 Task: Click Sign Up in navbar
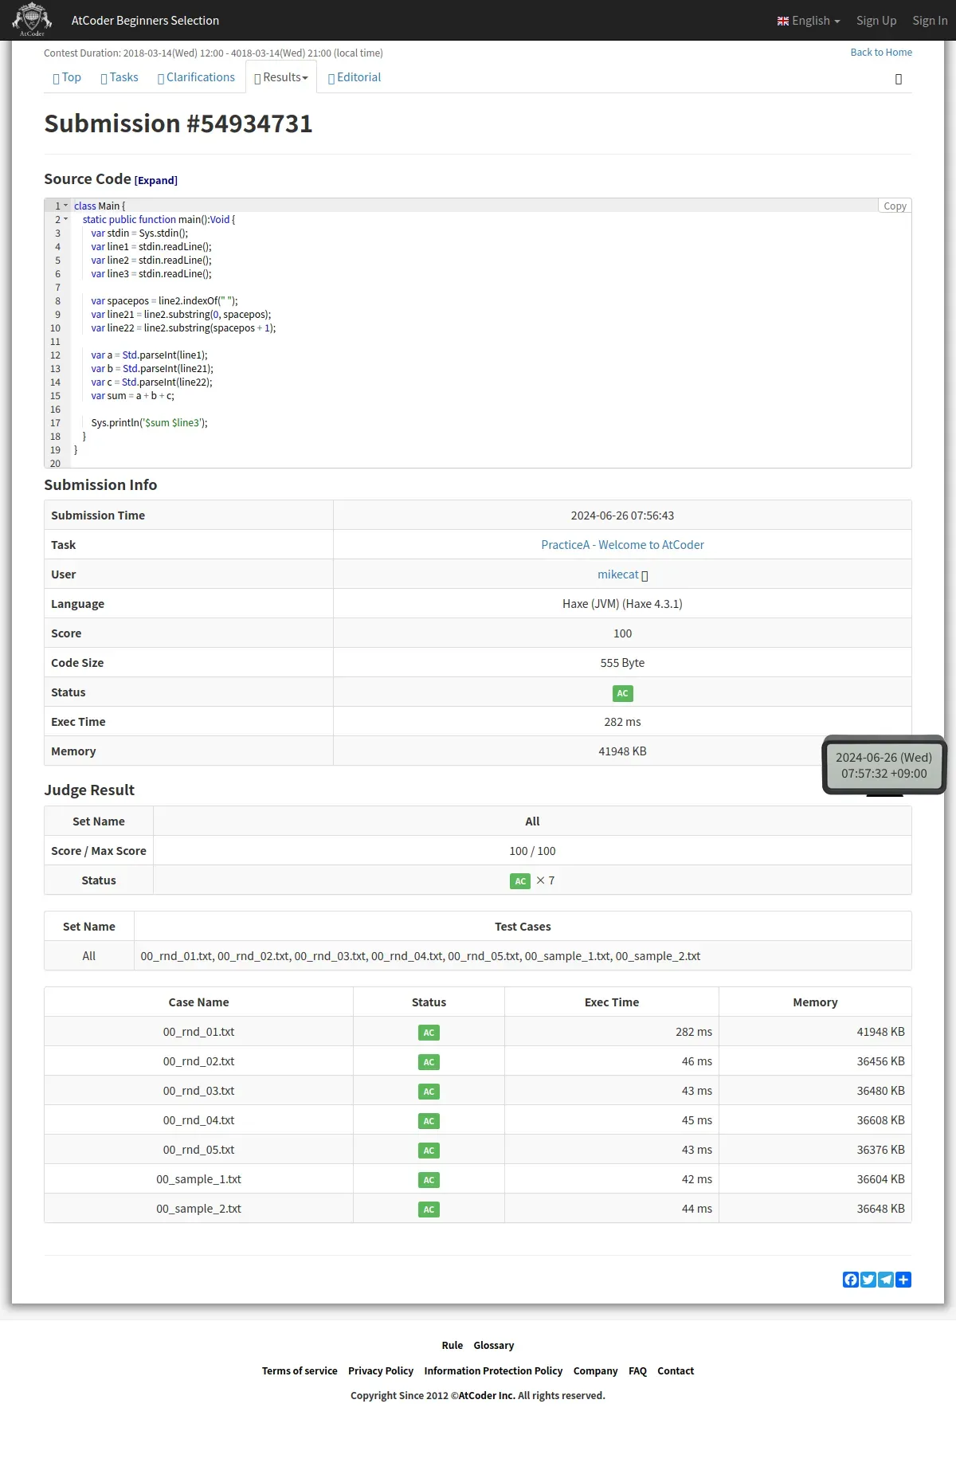876,21
